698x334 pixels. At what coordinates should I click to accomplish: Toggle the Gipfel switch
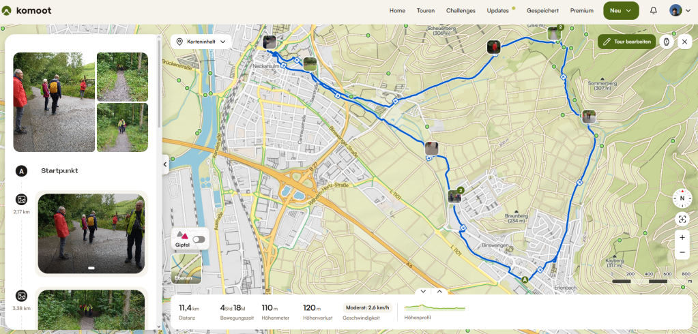199,239
